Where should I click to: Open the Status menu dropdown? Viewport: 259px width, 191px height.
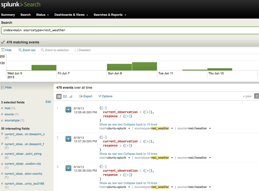[42, 15]
